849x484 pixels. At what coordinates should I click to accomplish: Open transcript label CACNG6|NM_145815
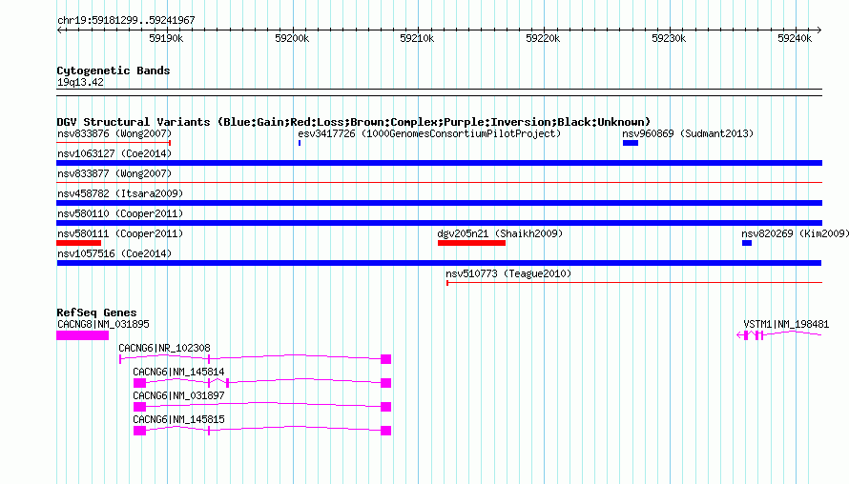[178, 419]
